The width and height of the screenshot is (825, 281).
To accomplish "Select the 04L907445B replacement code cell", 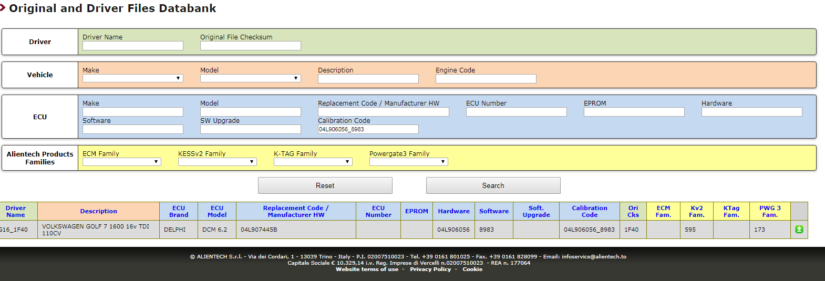I will [296, 230].
